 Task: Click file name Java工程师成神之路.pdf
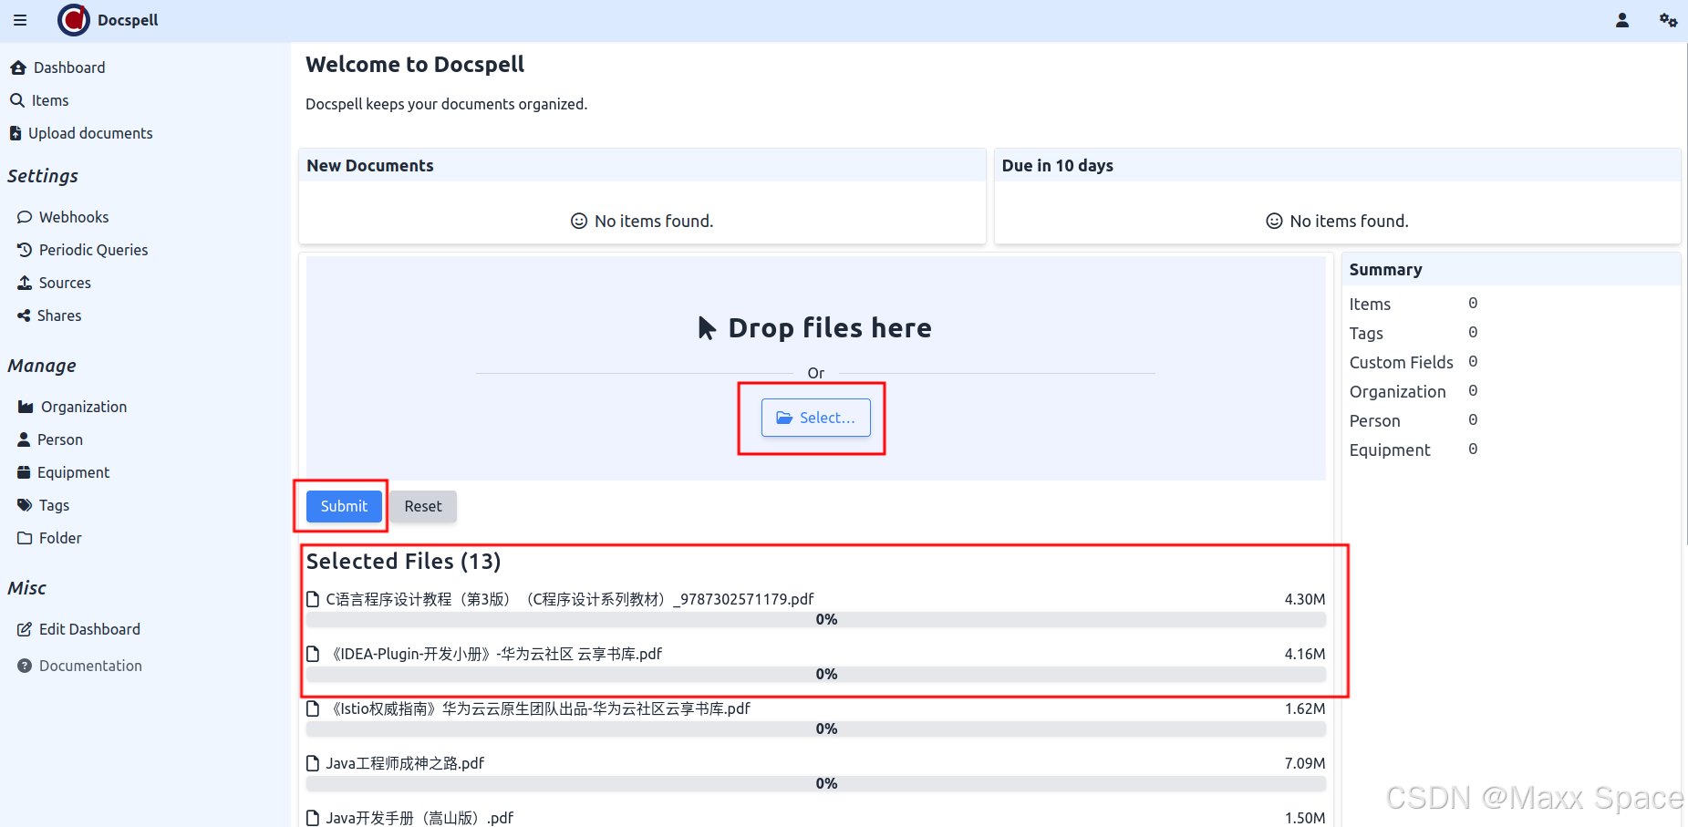405,763
